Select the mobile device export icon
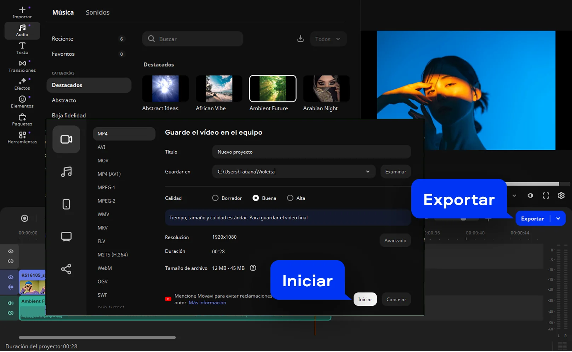 [66, 204]
